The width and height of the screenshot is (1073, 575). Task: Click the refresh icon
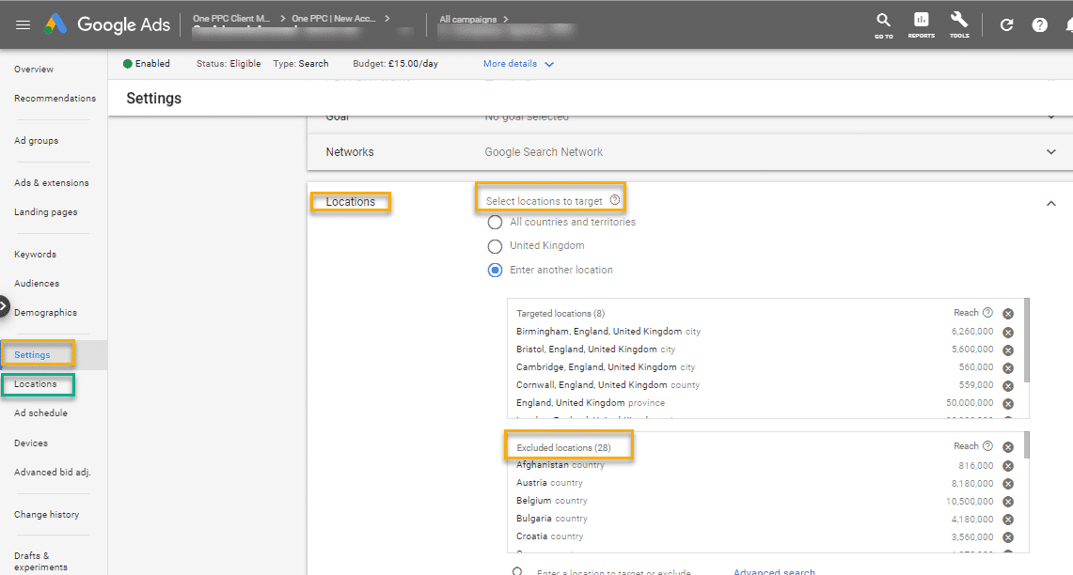point(1005,24)
